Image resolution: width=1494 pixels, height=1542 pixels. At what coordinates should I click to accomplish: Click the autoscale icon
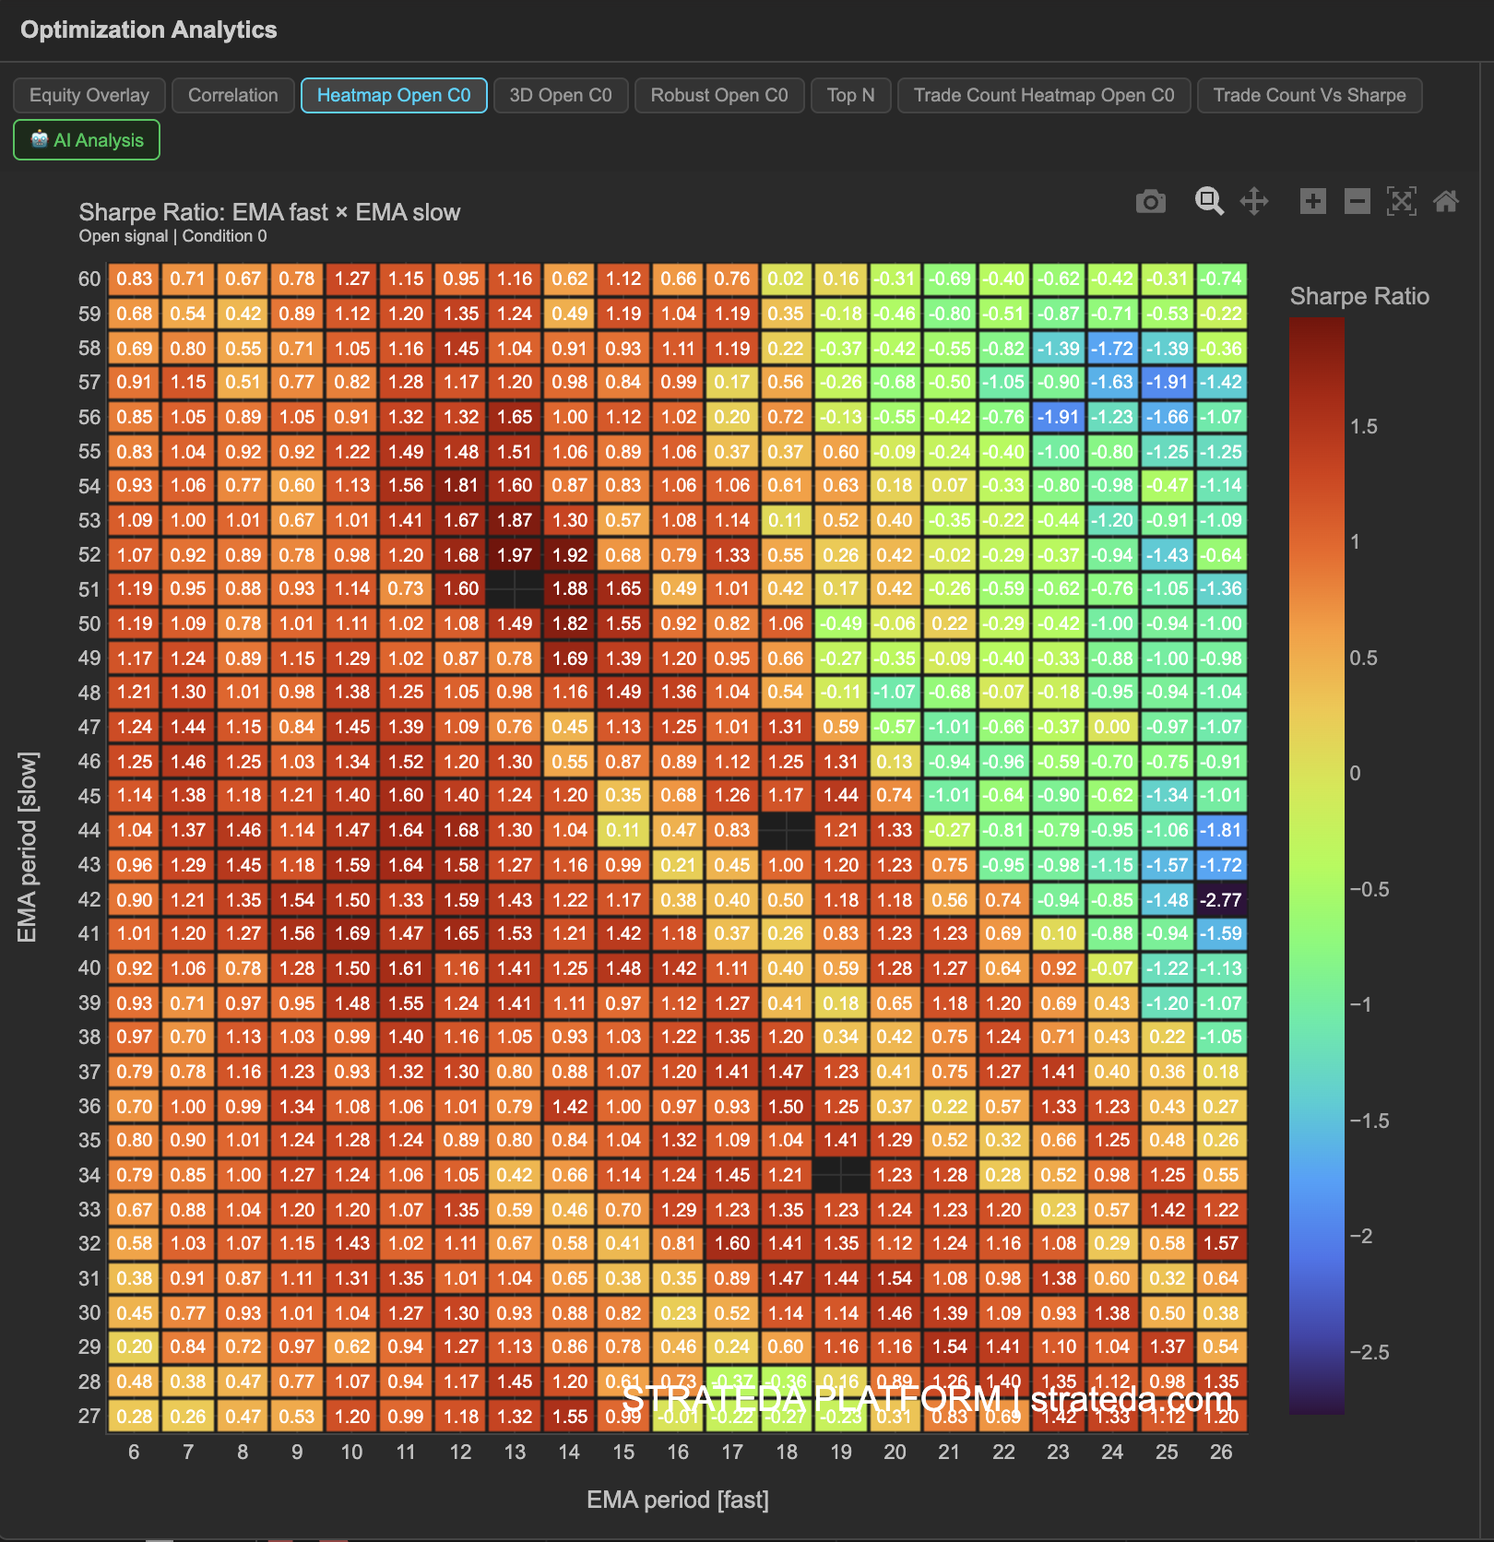coord(1402,201)
